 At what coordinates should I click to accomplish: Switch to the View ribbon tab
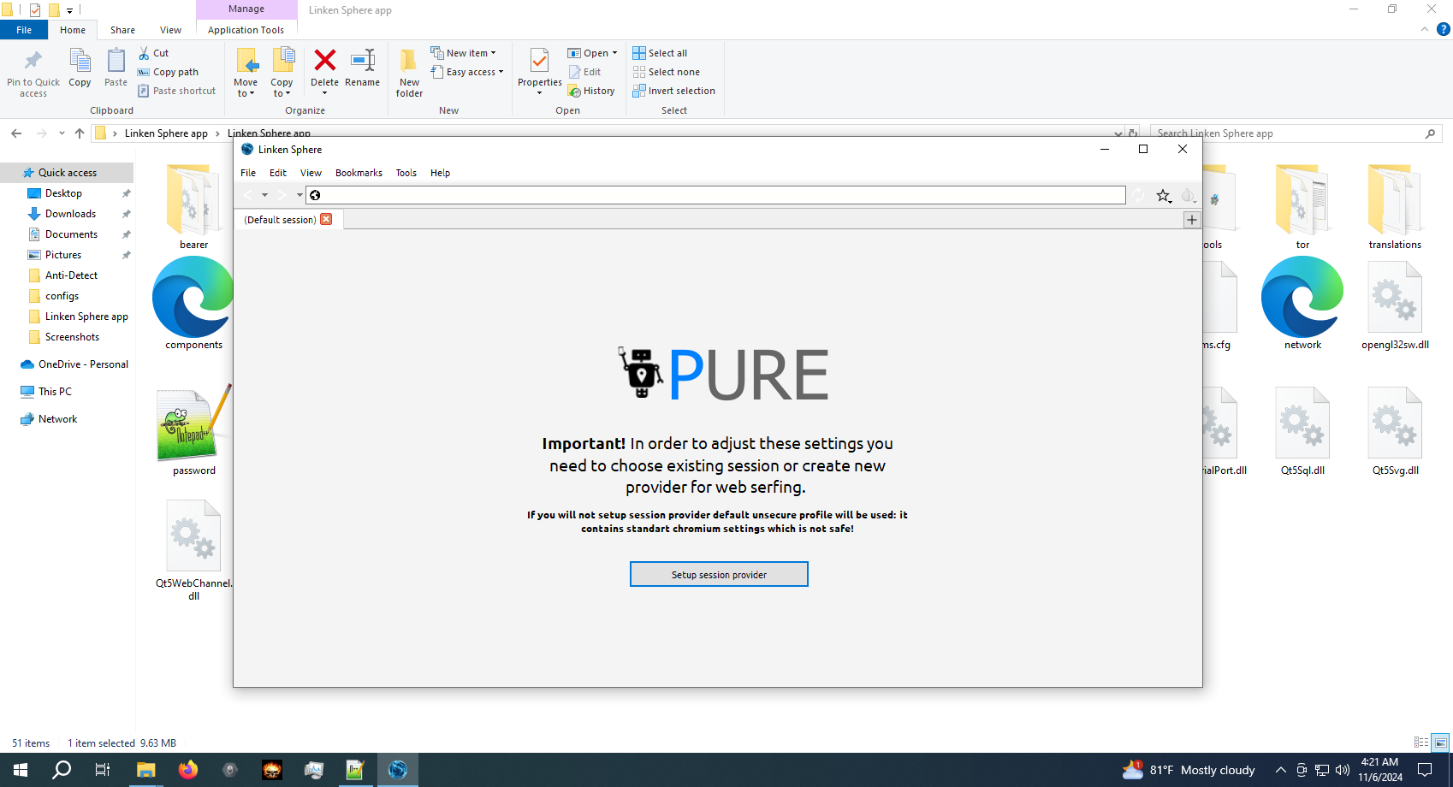click(170, 30)
